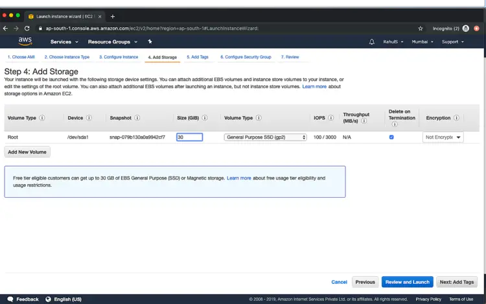Click the browser address bar URL

(x=152, y=29)
